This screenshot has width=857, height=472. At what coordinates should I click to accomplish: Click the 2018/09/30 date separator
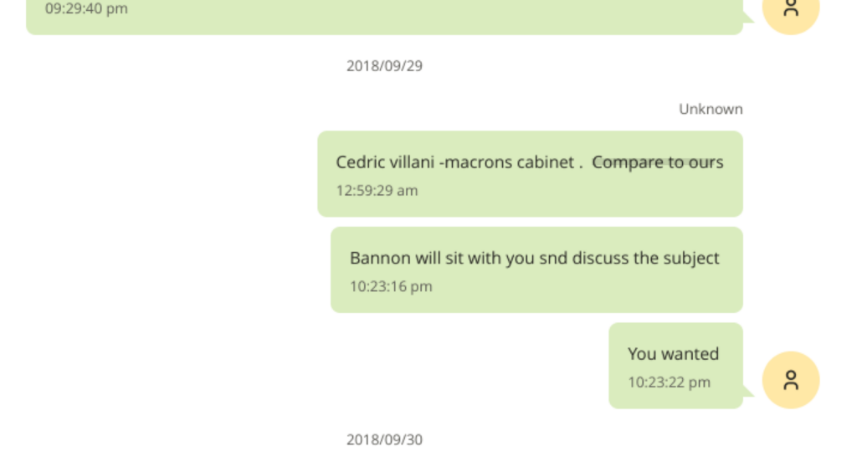coord(384,439)
